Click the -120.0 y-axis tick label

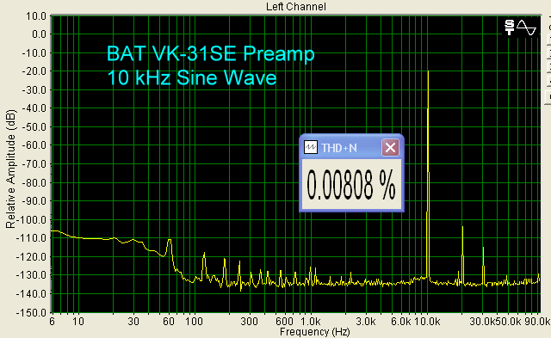[31, 257]
